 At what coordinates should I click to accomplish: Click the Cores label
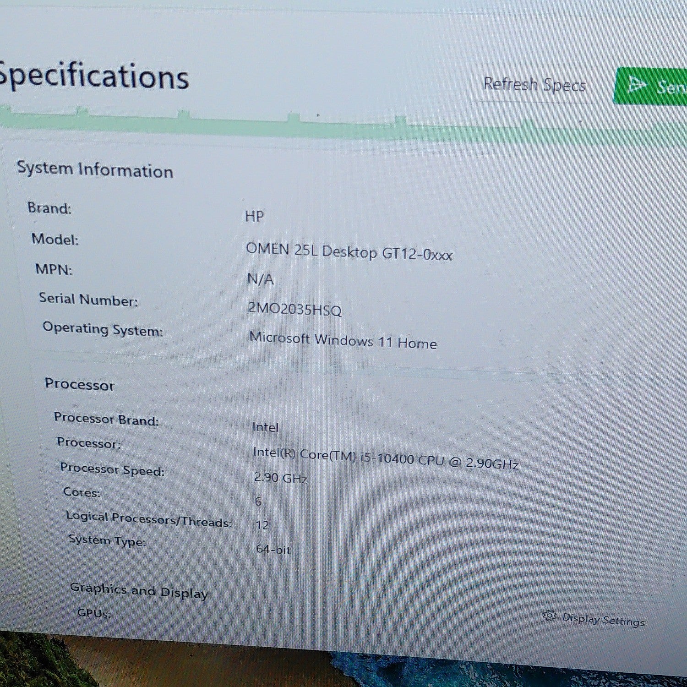click(82, 492)
